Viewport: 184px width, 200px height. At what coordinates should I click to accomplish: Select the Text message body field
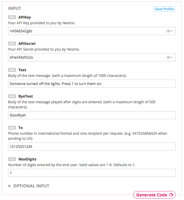click(92, 84)
